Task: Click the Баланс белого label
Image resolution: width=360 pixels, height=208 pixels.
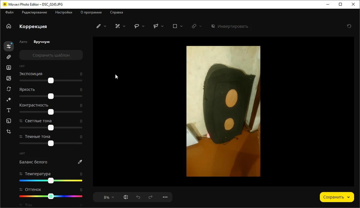Action: click(x=33, y=162)
